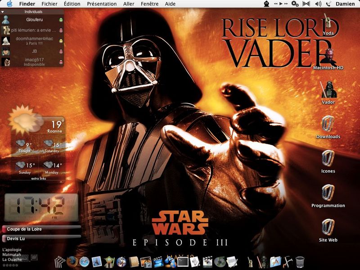Open the MSN Messenger Dock icon
The width and height of the screenshot is (360, 270).
171,262
